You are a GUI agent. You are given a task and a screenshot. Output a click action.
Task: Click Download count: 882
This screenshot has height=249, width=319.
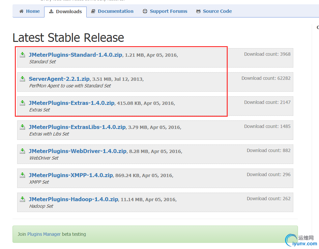pos(269,150)
